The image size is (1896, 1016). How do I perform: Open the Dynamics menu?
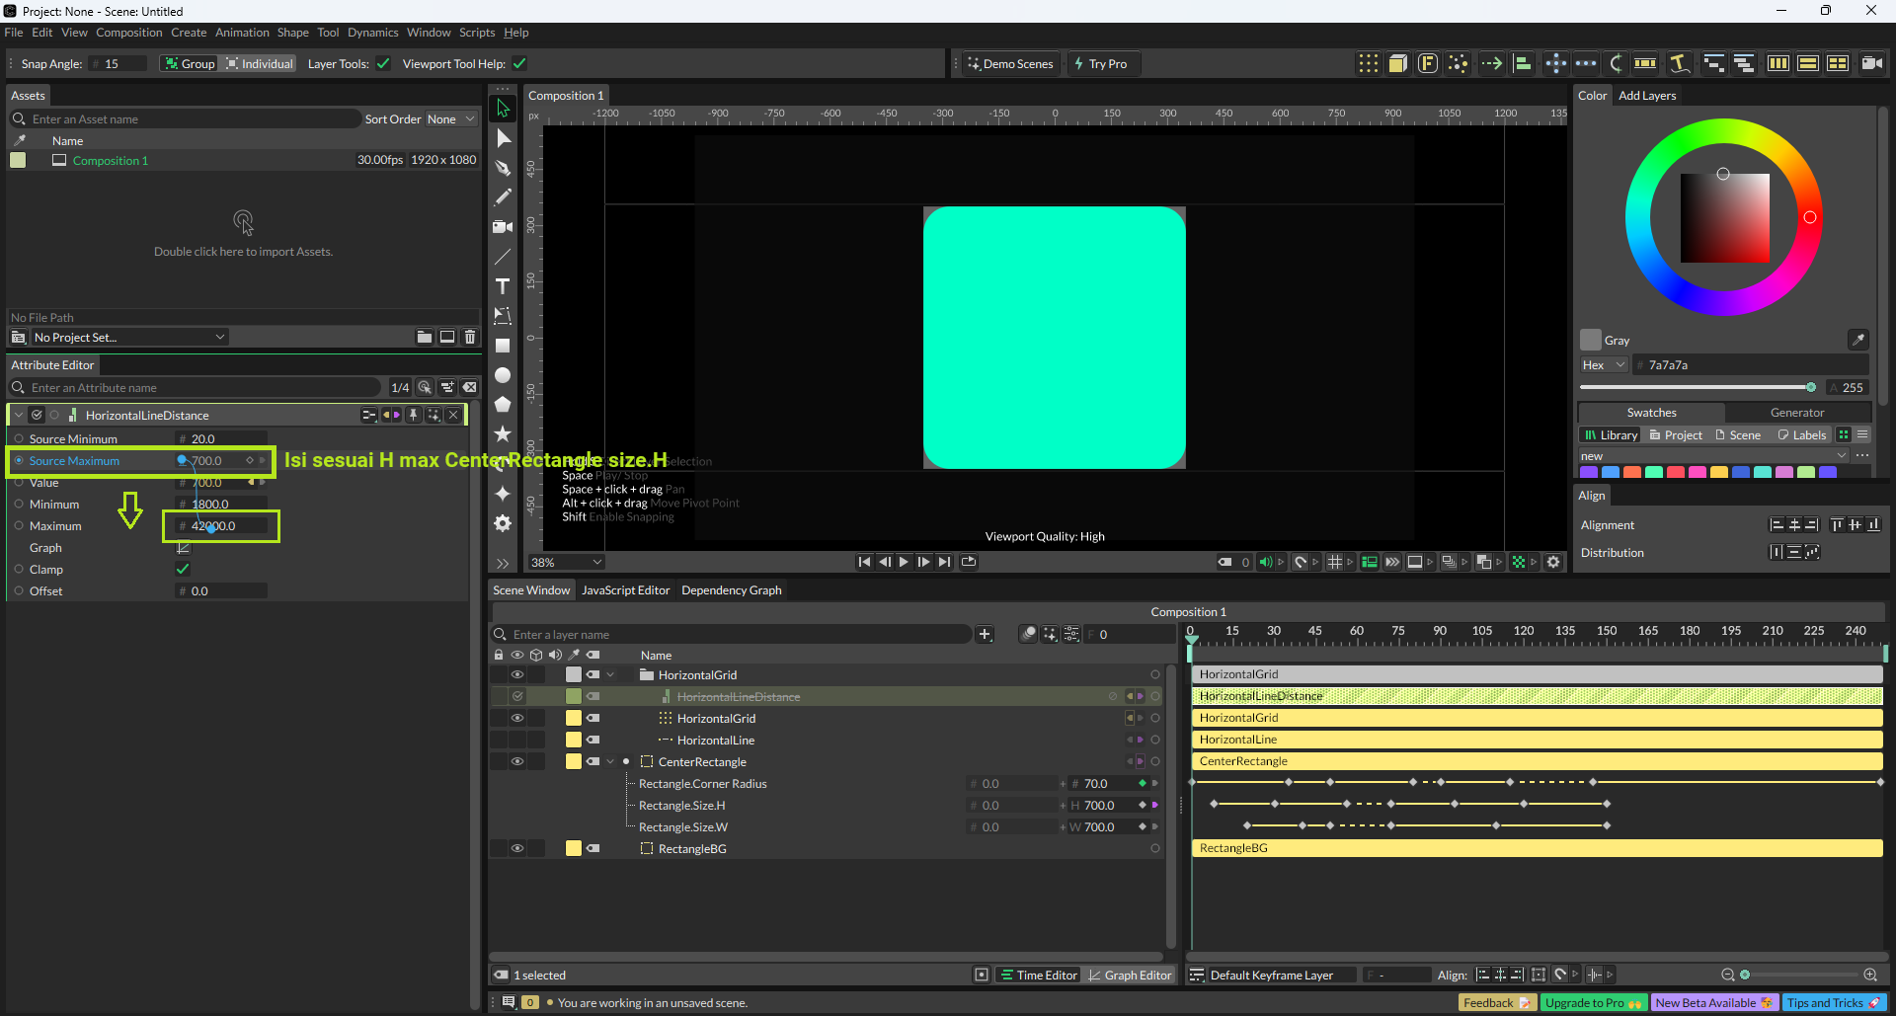(372, 33)
